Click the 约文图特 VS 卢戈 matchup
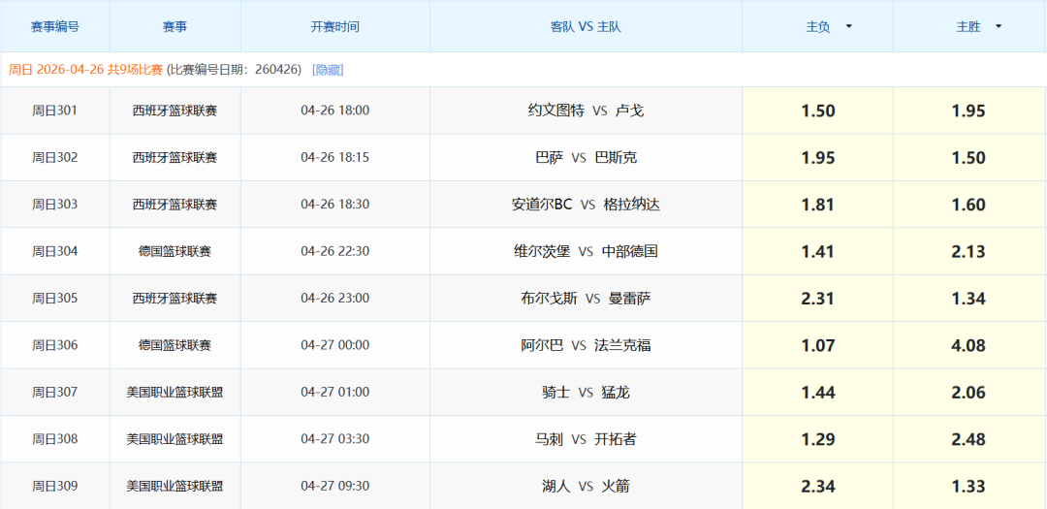 (x=586, y=111)
